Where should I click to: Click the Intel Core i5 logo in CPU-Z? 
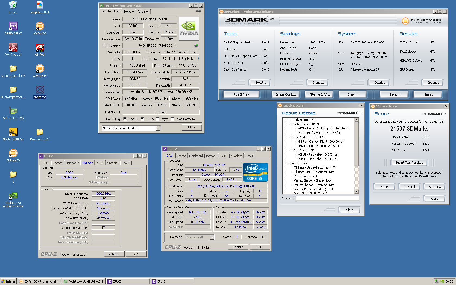(x=255, y=172)
